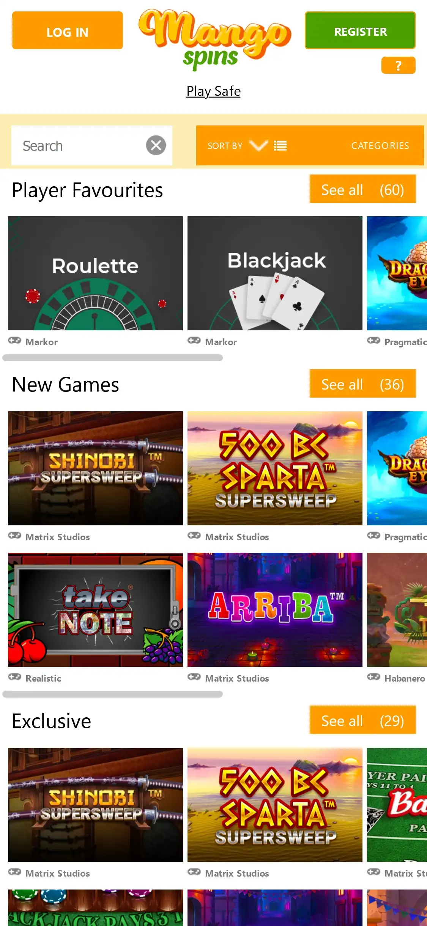This screenshot has width=427, height=926.
Task: Click gamepad icon under Blackjack tile
Action: (x=194, y=340)
